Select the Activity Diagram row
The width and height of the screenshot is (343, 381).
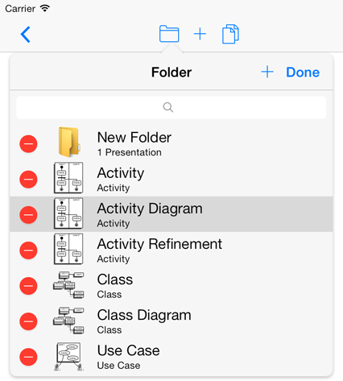171,214
